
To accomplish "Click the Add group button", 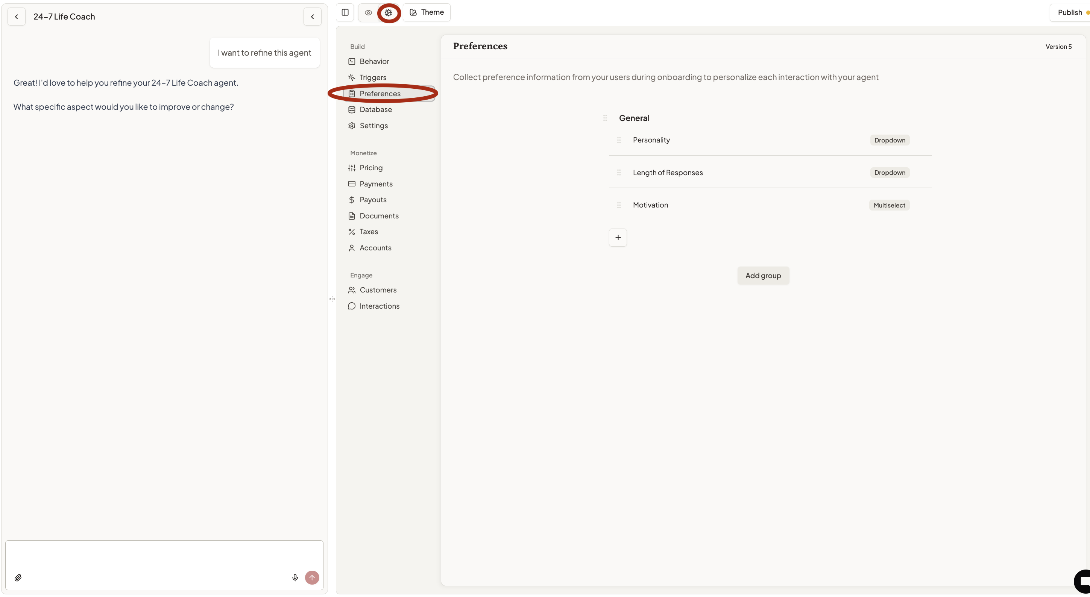I will (x=763, y=276).
